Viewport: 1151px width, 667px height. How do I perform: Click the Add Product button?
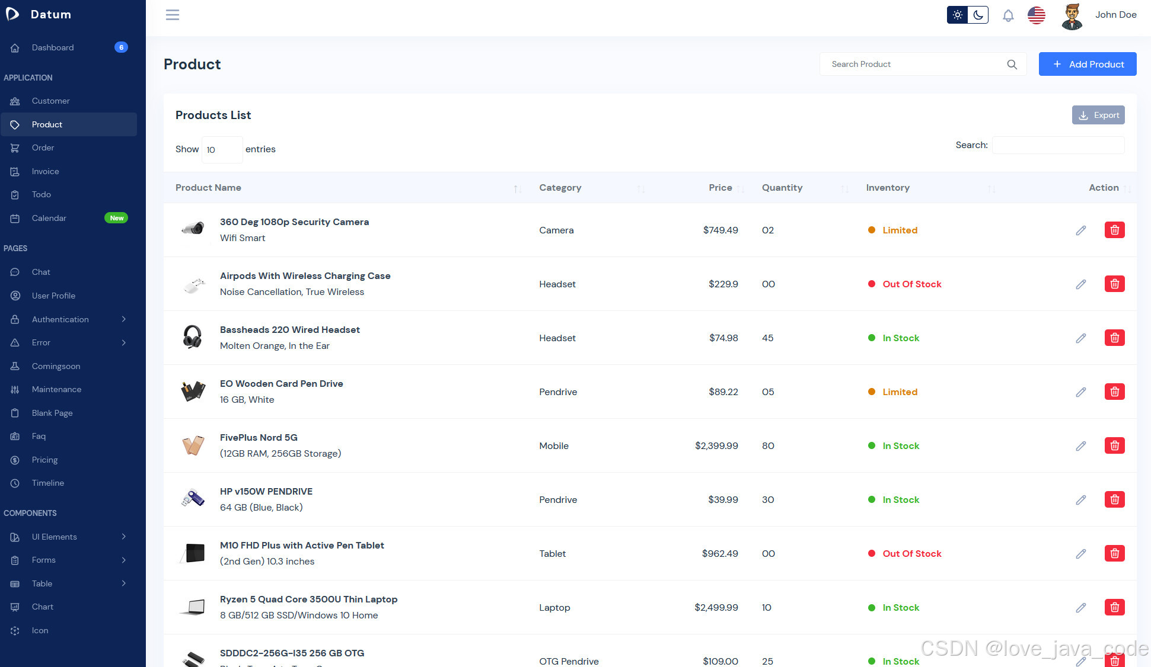coord(1087,64)
